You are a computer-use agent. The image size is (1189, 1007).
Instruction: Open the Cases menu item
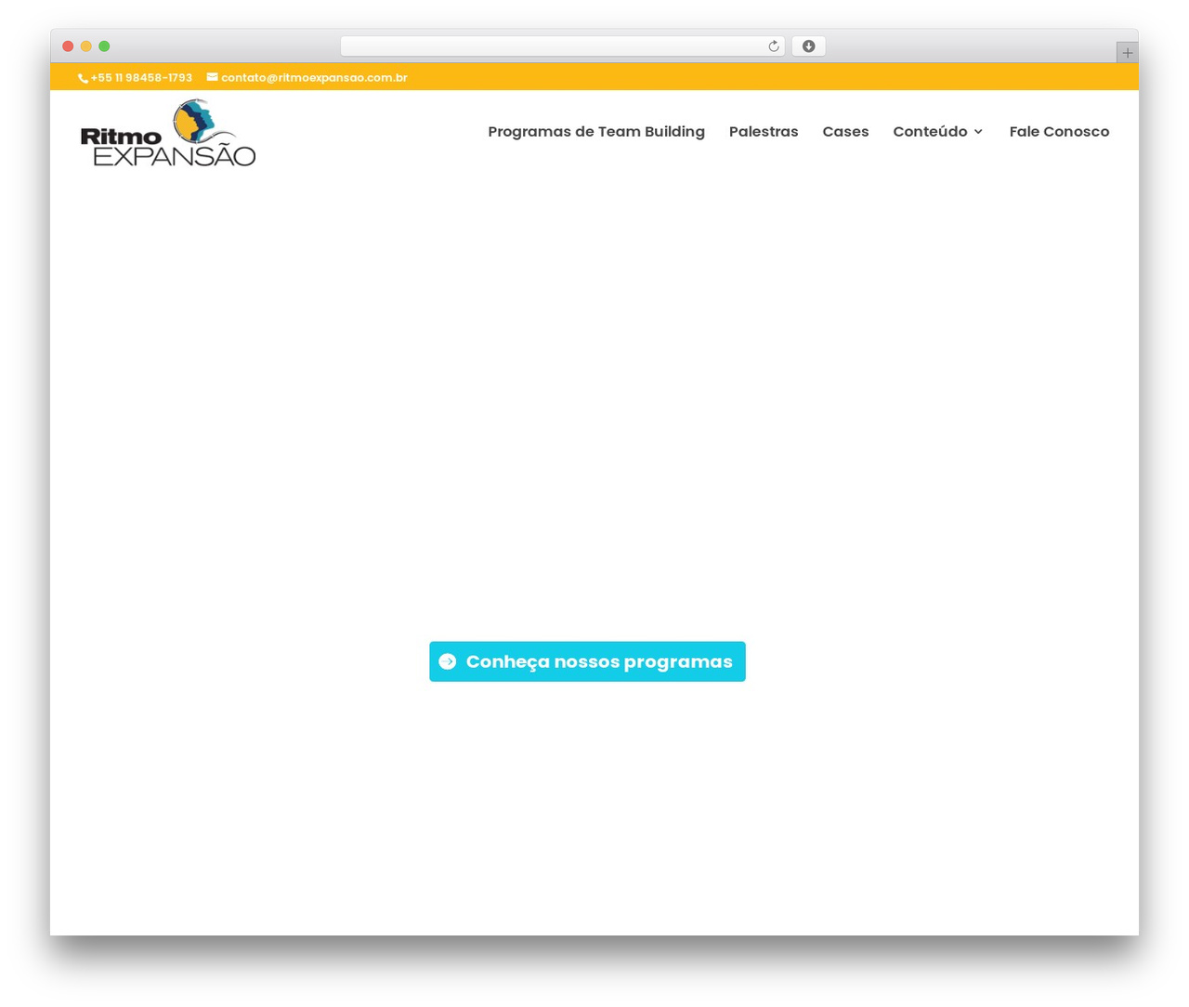click(845, 132)
